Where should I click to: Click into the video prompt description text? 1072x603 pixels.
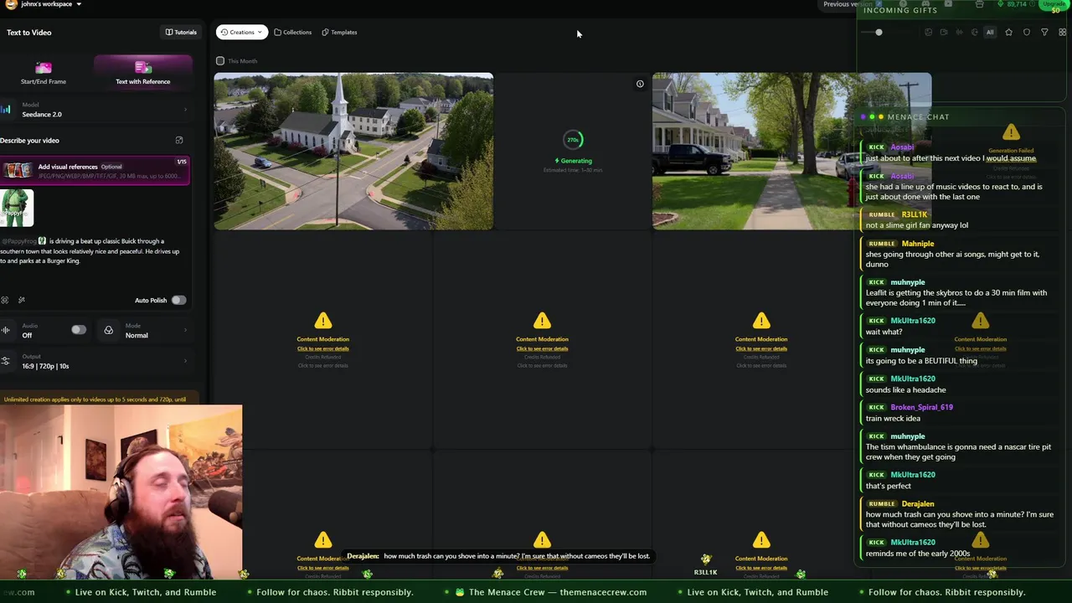[90, 251]
